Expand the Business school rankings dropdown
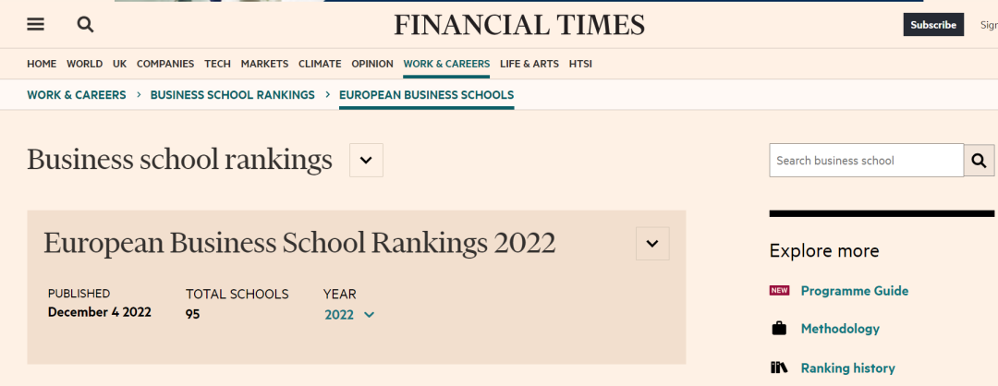 [x=366, y=161]
